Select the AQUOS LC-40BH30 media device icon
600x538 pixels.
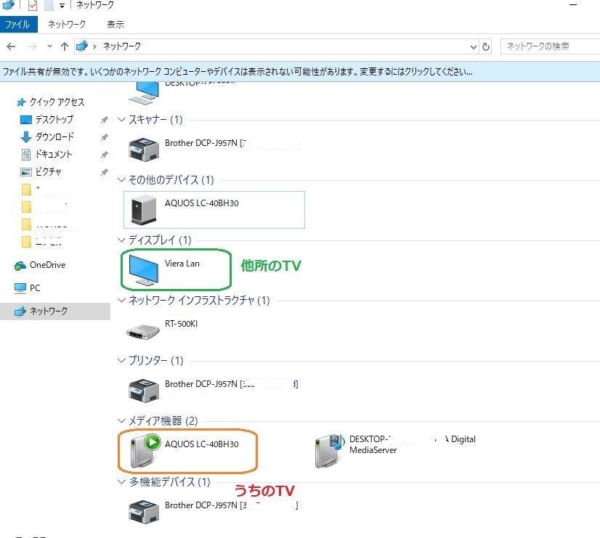point(145,451)
